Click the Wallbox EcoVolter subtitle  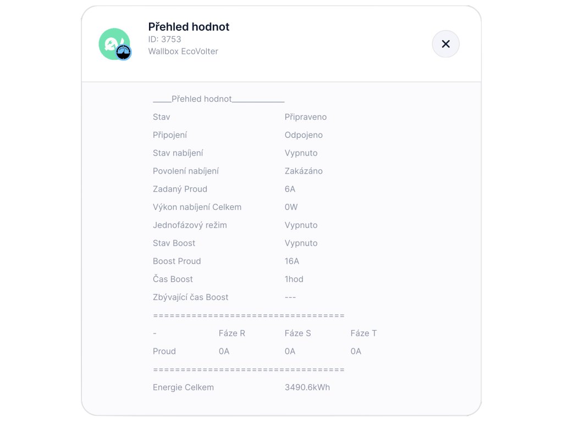click(x=183, y=52)
